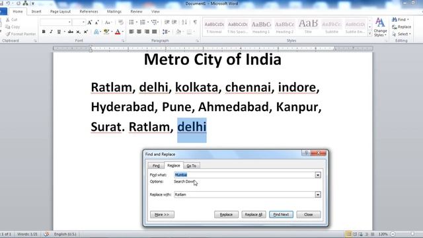Open Text Effects options
Screen dimensions: 423x238
[x=96, y=32]
